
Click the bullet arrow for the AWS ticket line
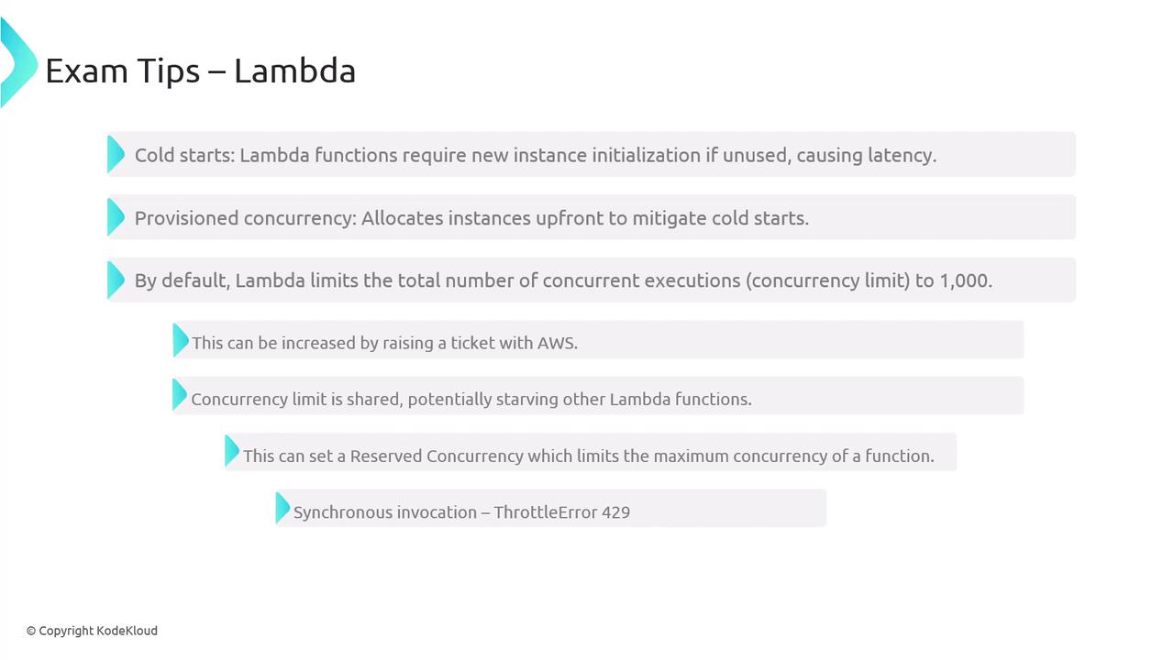click(x=181, y=341)
